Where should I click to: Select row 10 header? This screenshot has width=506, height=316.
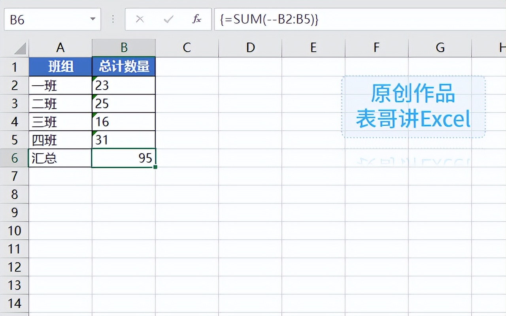tap(14, 231)
